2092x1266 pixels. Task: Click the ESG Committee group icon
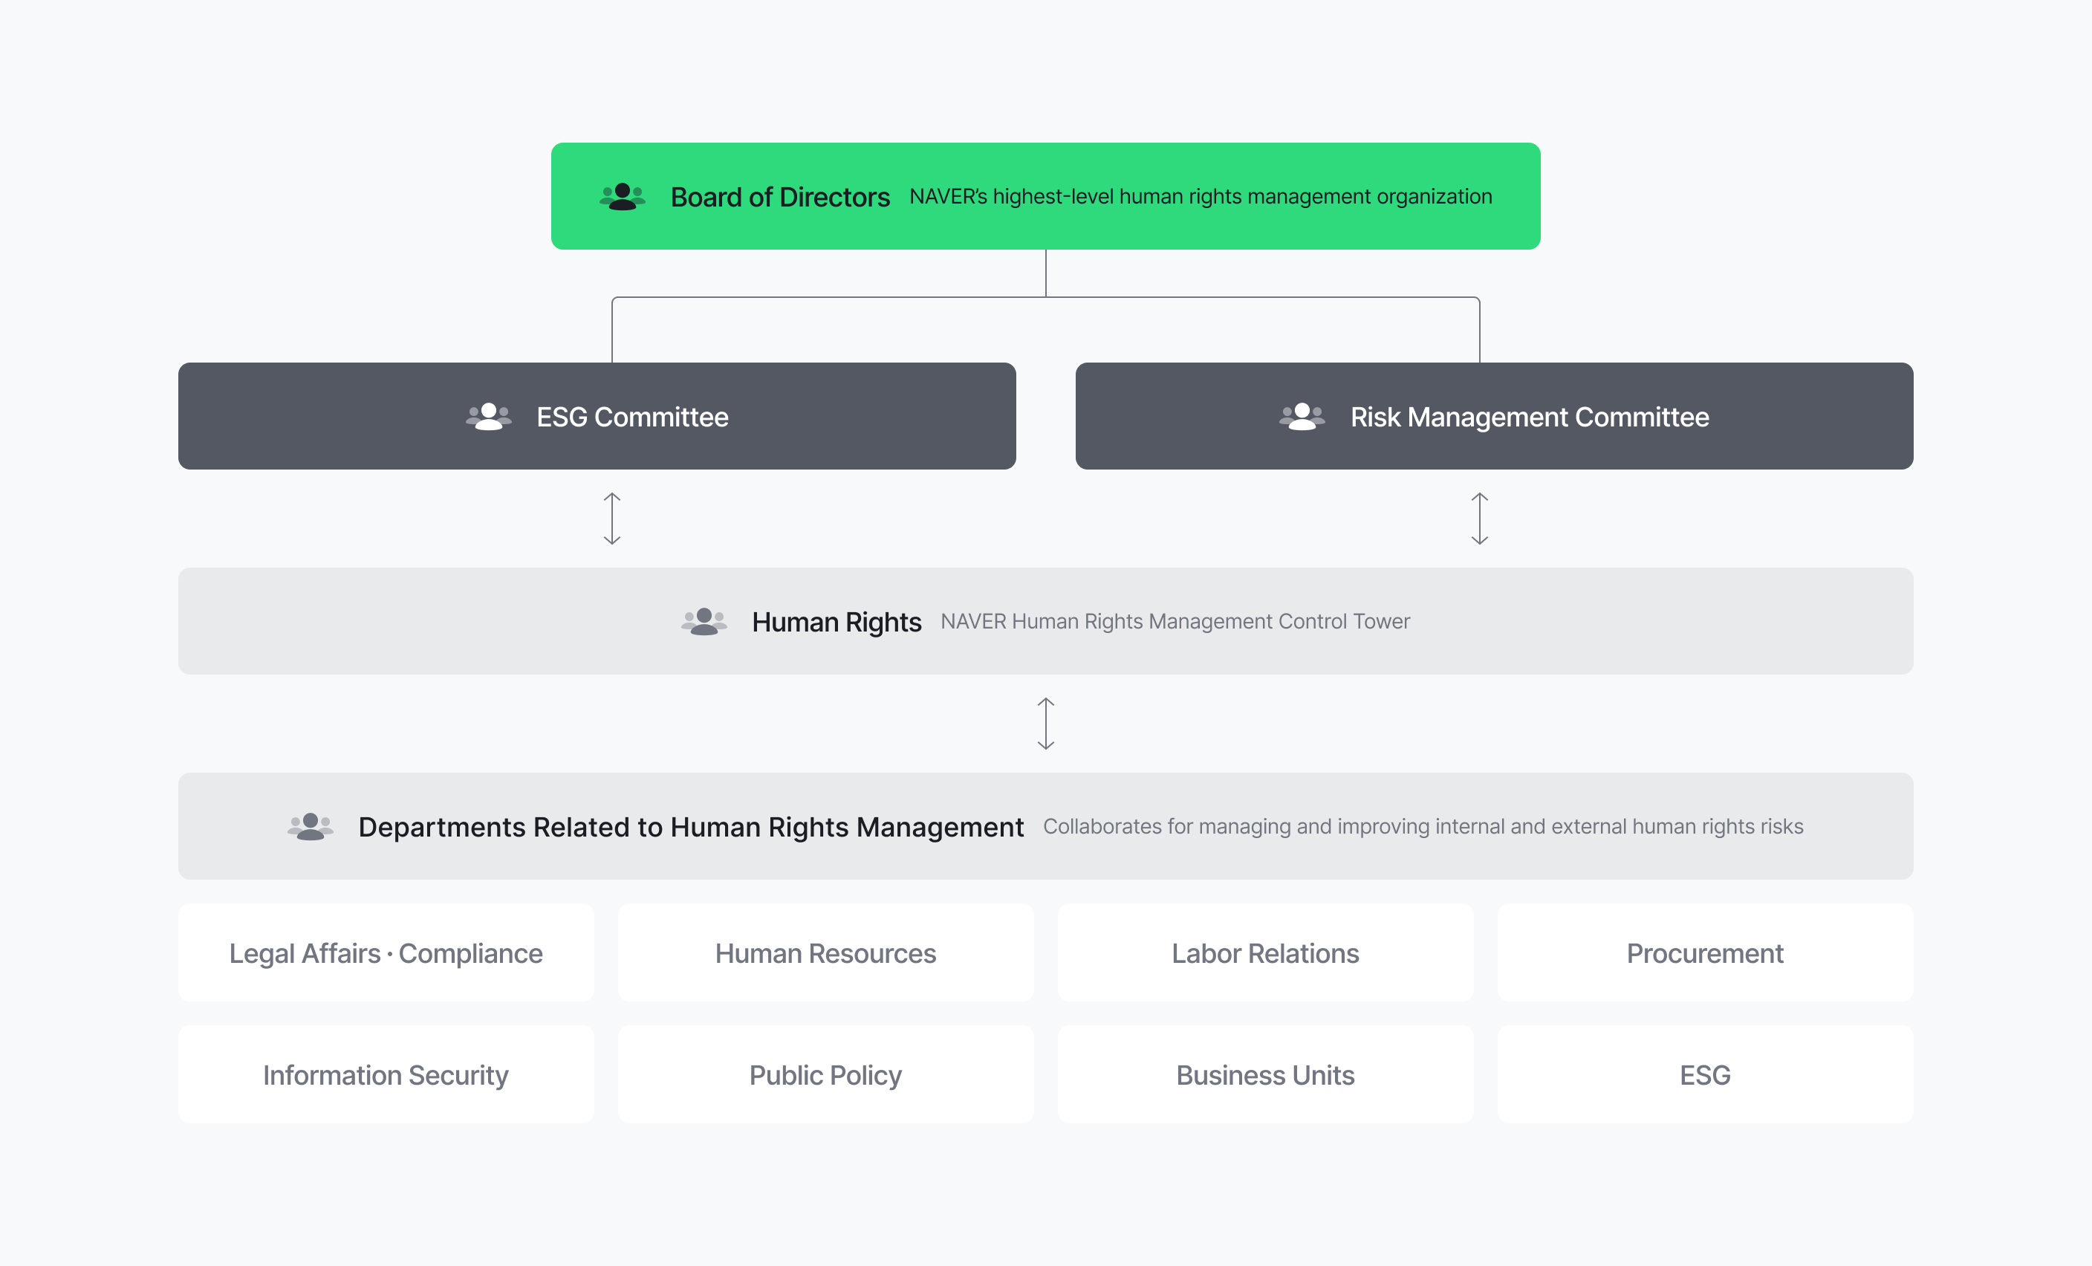[x=488, y=417]
